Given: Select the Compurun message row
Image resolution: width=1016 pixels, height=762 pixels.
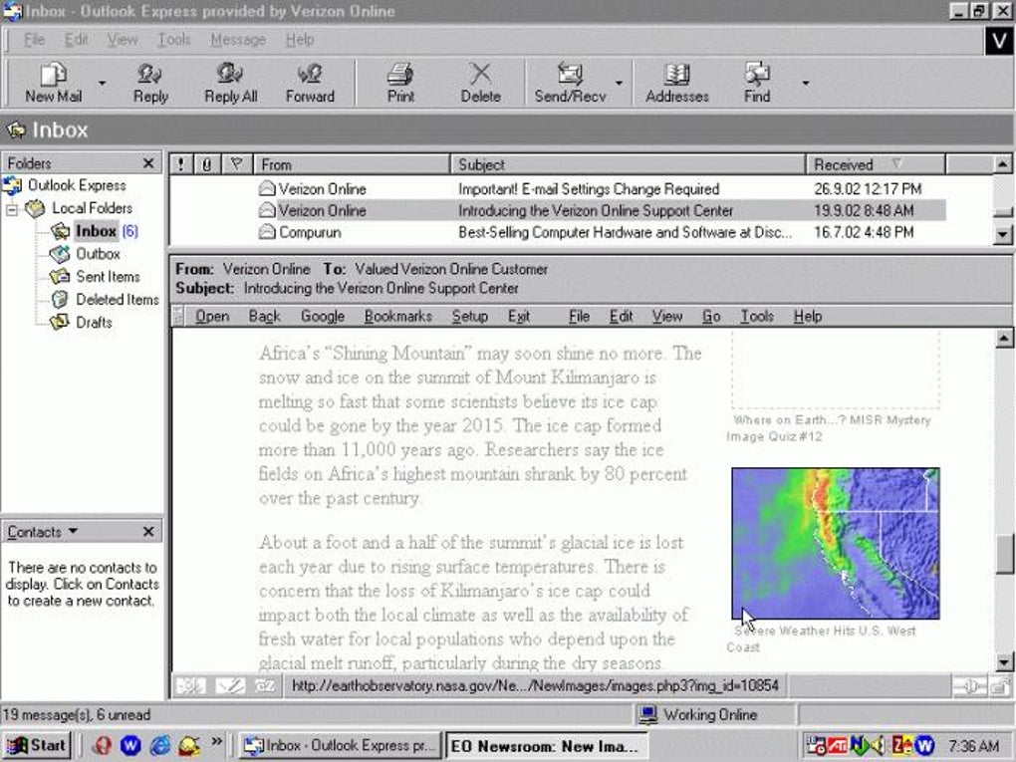Looking at the screenshot, I should click(x=557, y=232).
